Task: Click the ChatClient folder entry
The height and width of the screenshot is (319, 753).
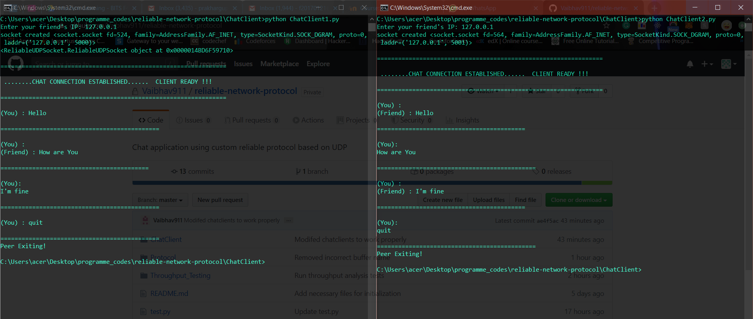Action: [166, 240]
